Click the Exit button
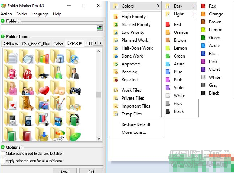The height and width of the screenshot is (173, 234). (x=91, y=170)
